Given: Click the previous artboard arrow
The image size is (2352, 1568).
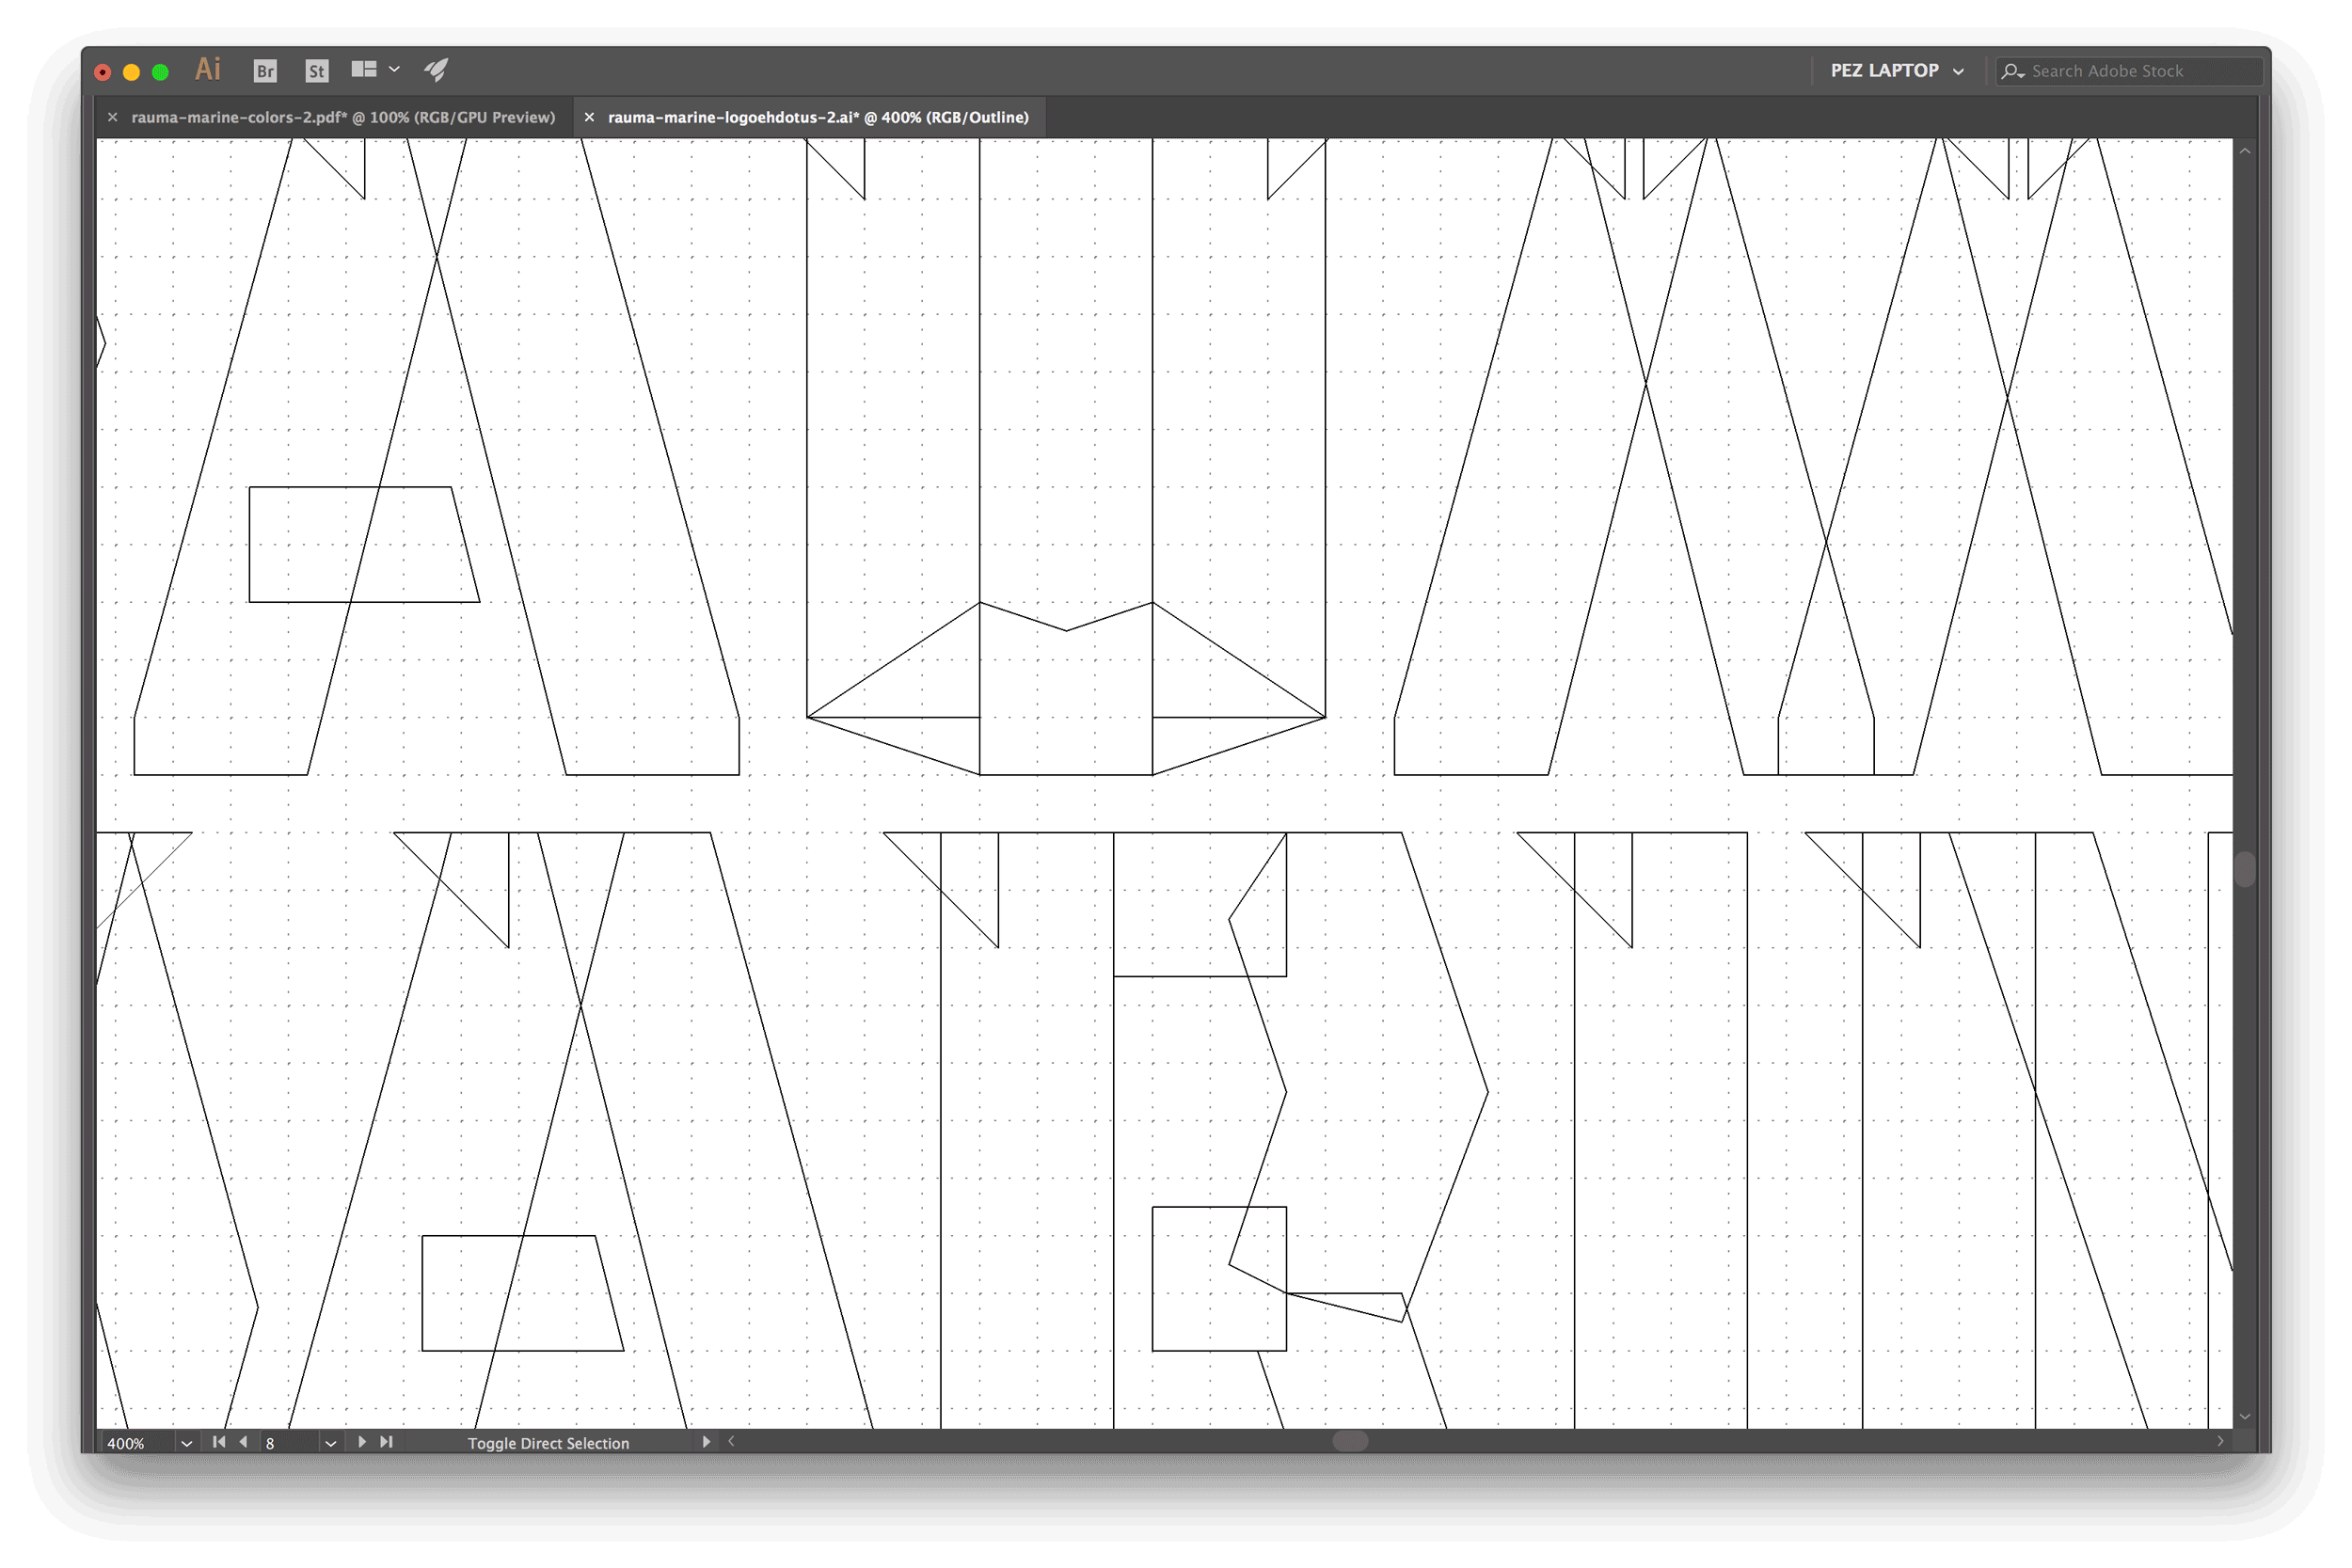Looking at the screenshot, I should coord(243,1442).
